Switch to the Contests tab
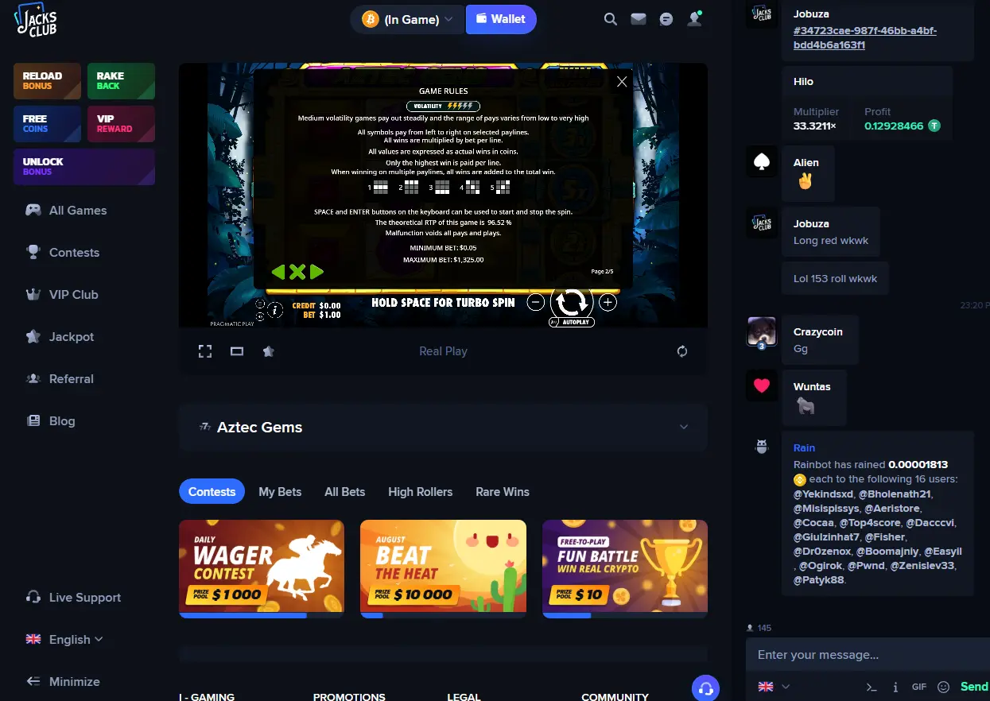 pos(212,492)
